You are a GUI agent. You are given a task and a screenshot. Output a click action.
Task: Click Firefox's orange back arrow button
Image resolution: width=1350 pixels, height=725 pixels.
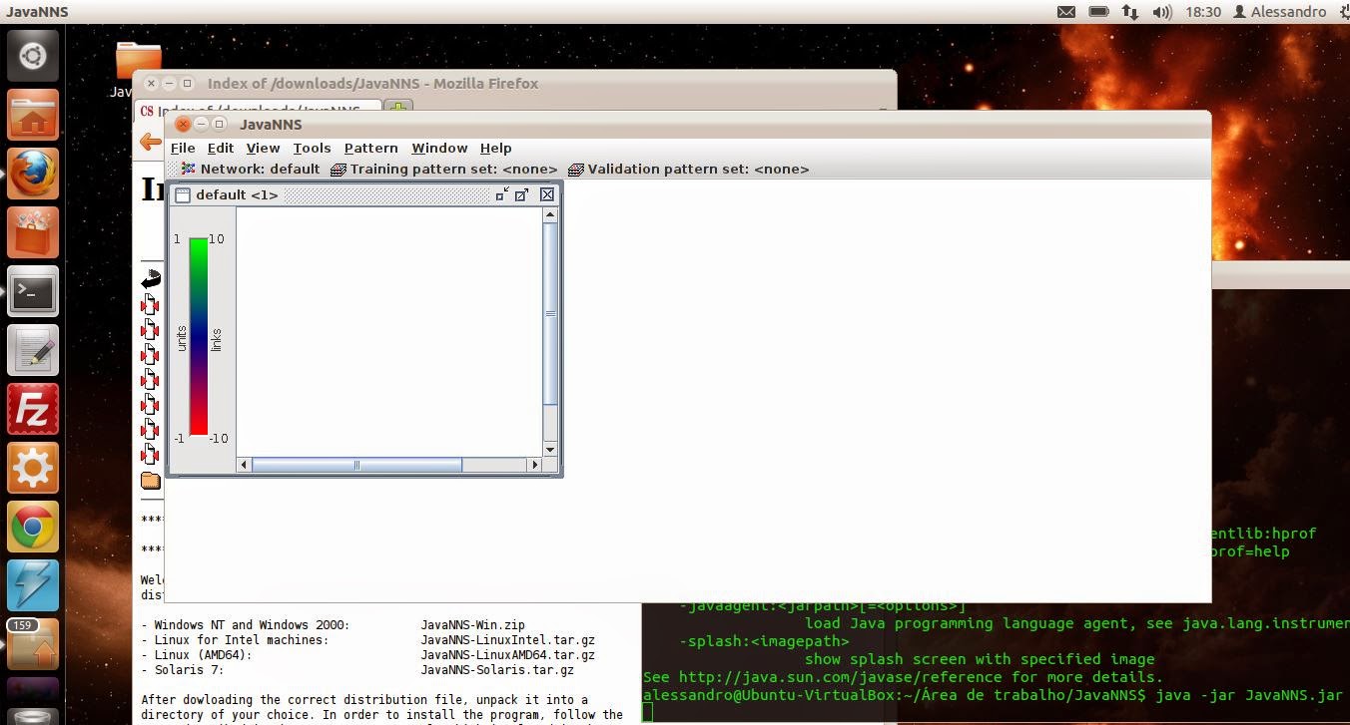coord(151,143)
